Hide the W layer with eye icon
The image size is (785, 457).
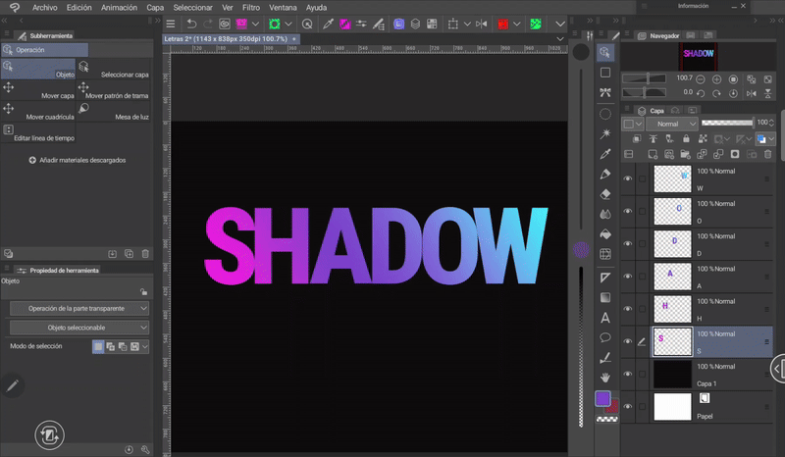pyautogui.click(x=628, y=178)
